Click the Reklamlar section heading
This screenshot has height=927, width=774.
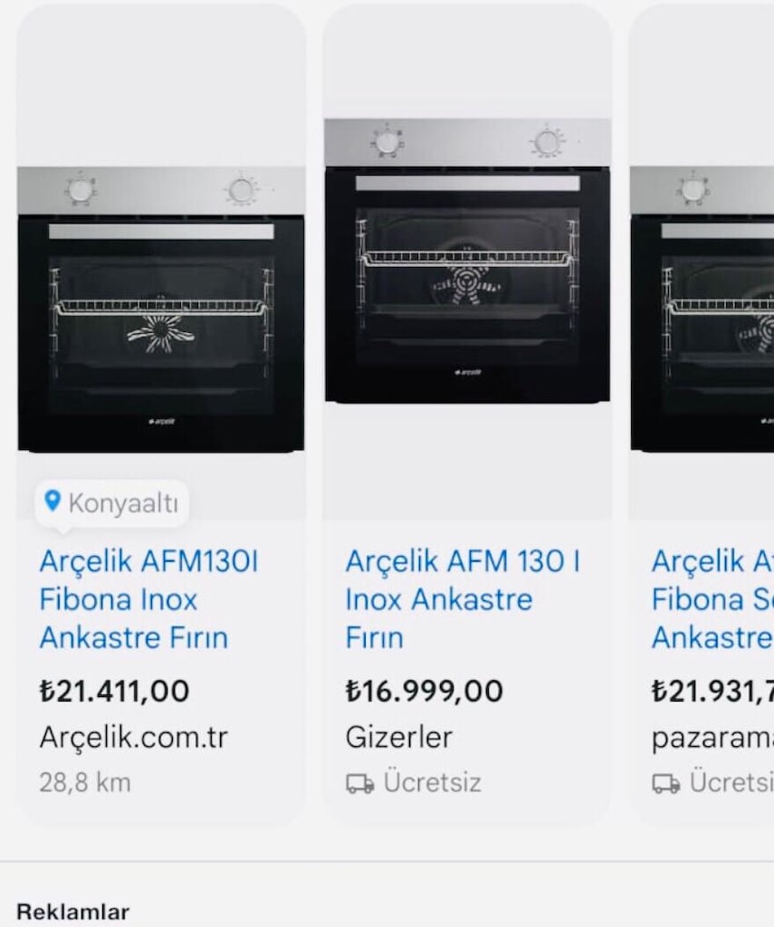tap(72, 912)
